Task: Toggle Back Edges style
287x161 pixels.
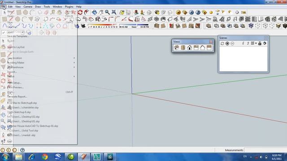Action: pyautogui.click(x=258, y=26)
